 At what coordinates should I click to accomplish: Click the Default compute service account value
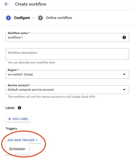coord(31,90)
